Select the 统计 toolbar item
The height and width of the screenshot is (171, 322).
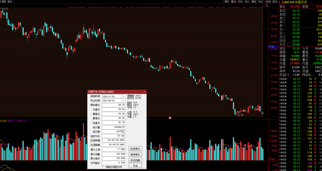247,1
